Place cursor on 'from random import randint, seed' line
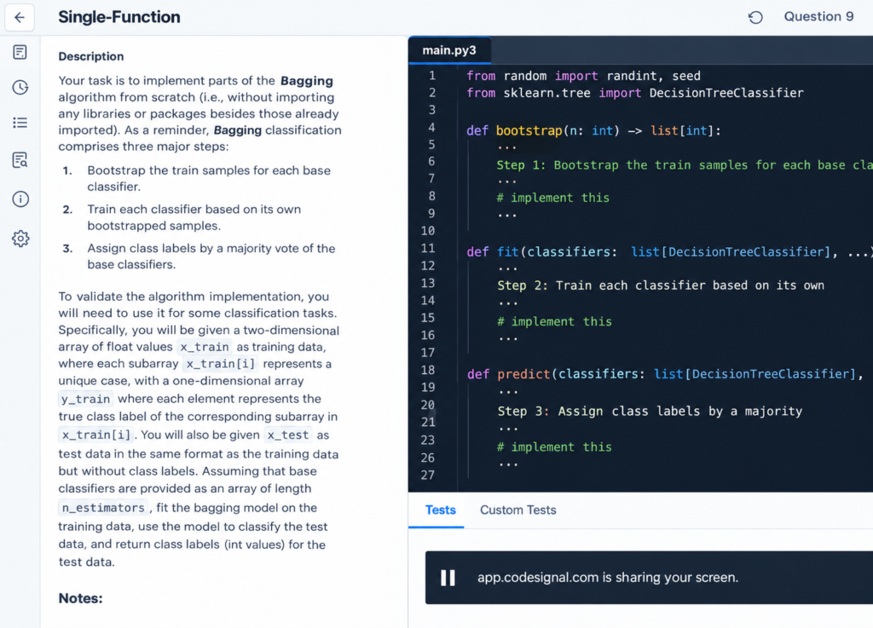The image size is (873, 628). pyautogui.click(x=583, y=76)
